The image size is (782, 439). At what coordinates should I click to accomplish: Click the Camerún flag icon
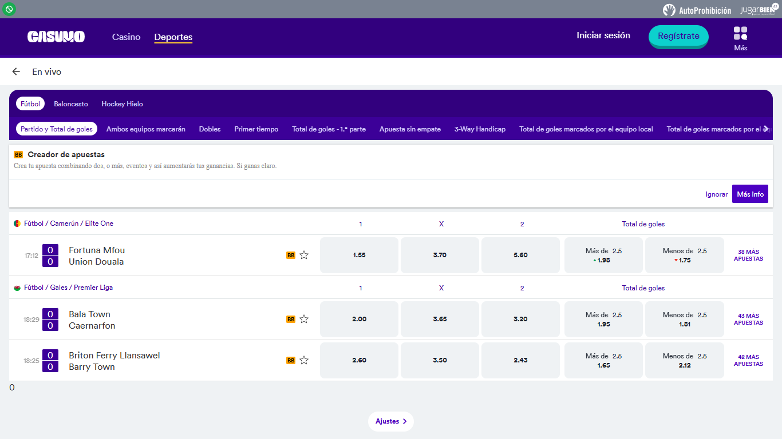click(x=17, y=224)
